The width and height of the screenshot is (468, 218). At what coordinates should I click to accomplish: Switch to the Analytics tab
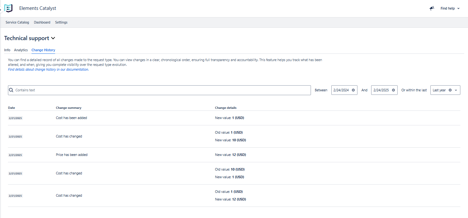21,50
